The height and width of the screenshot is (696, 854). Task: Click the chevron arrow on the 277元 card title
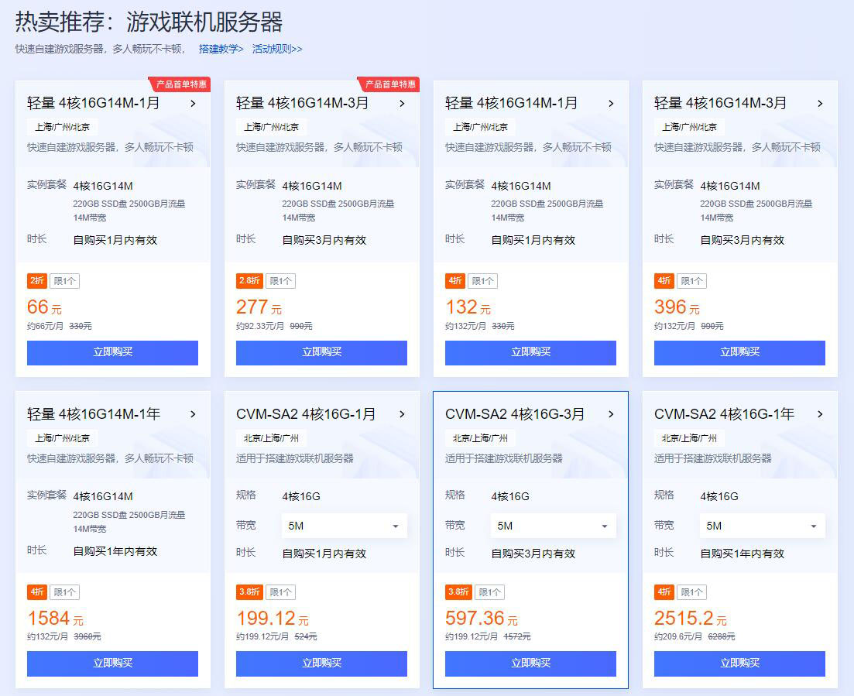click(x=402, y=104)
